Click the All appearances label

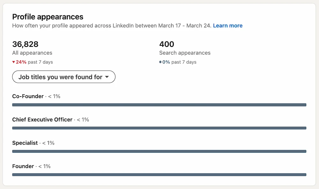click(x=32, y=53)
